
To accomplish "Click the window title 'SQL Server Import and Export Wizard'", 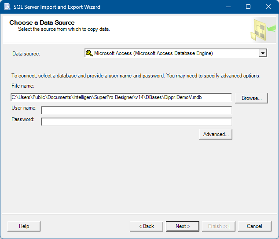I will (x=57, y=7).
